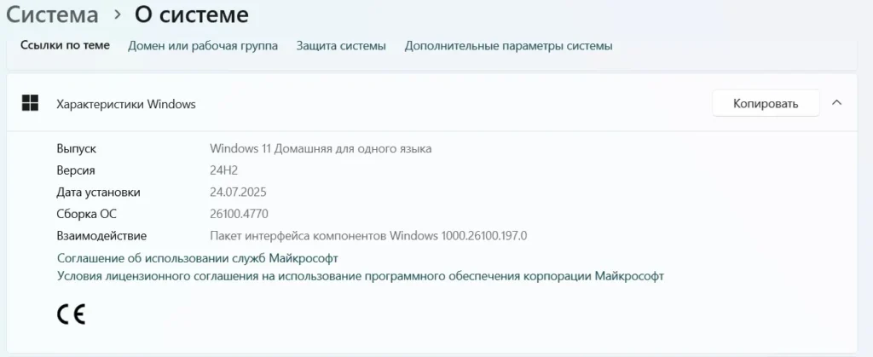Select the Windows 11 Домашняя для одного языка value
The height and width of the screenshot is (357, 873).
click(321, 148)
